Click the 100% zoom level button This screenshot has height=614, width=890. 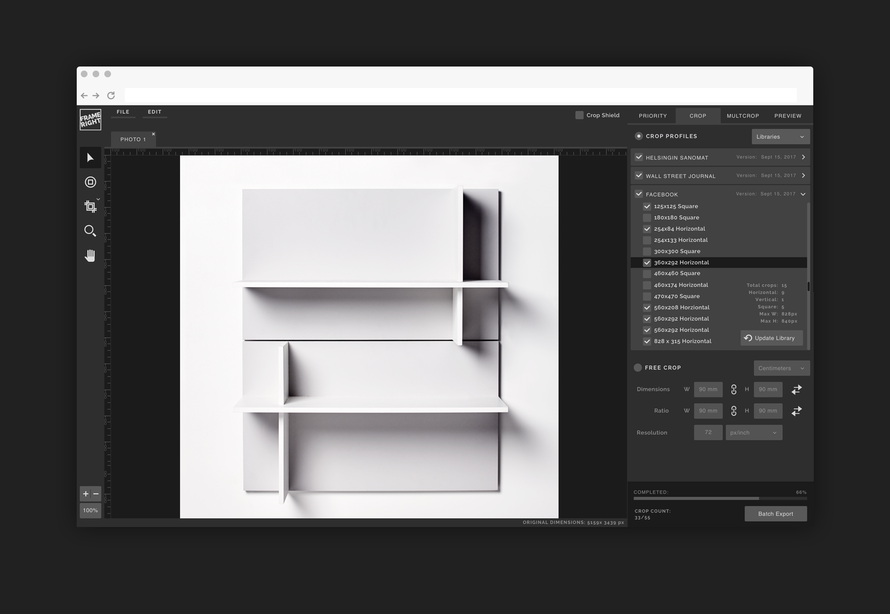91,510
